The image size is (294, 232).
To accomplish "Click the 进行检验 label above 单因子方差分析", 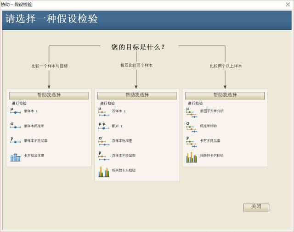I will (195, 103).
